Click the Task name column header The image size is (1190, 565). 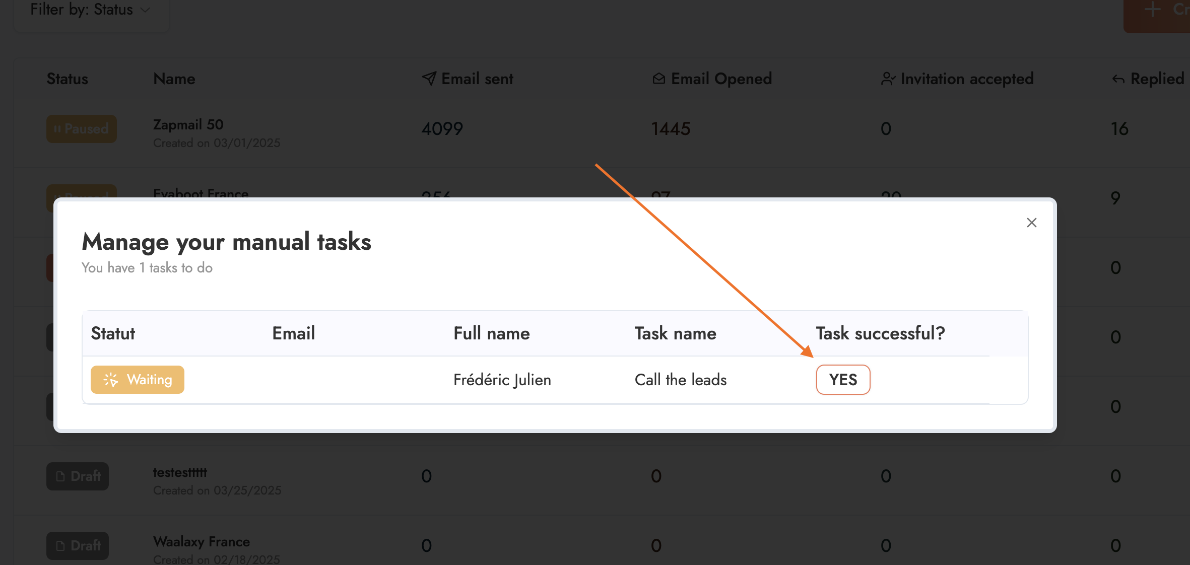click(x=675, y=333)
